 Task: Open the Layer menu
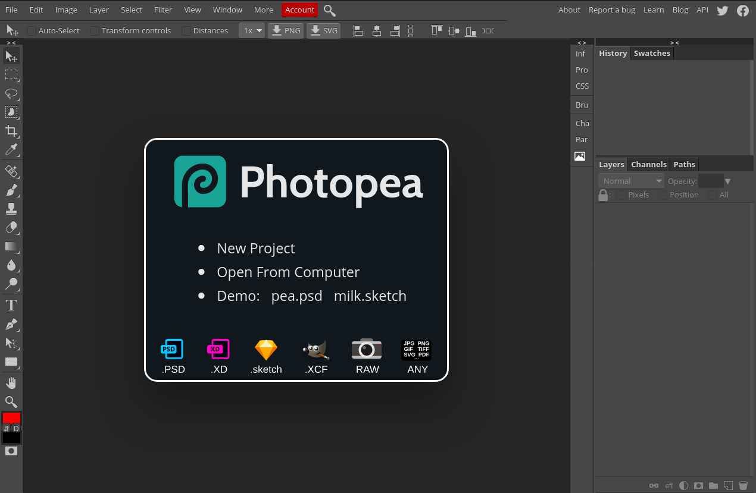point(99,10)
